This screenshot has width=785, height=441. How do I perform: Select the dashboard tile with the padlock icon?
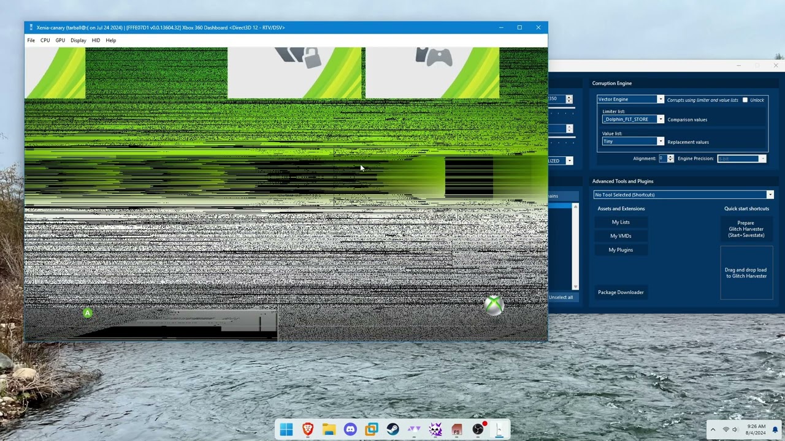point(294,73)
